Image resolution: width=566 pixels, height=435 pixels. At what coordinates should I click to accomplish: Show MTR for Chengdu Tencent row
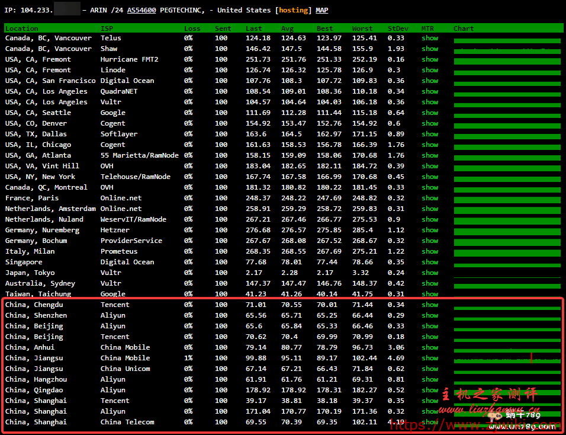(430, 305)
